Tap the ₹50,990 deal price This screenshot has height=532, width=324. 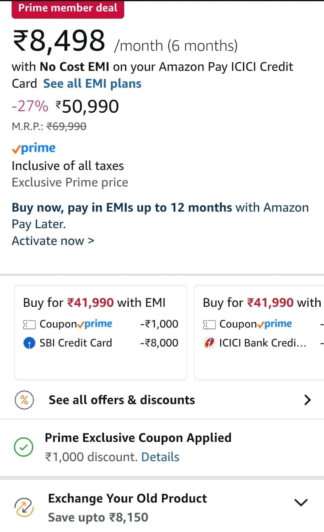pos(87,107)
